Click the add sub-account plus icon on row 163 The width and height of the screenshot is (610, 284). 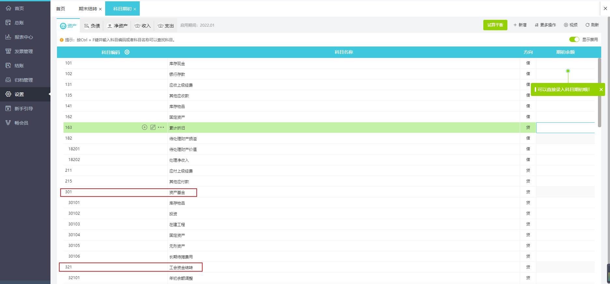coord(145,127)
